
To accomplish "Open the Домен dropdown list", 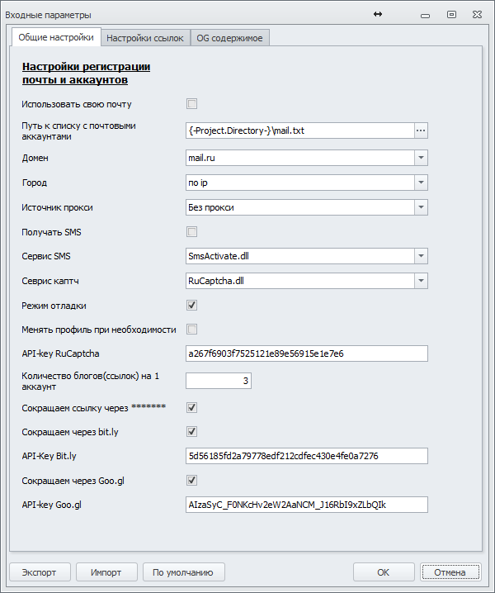I will pyautogui.click(x=421, y=157).
